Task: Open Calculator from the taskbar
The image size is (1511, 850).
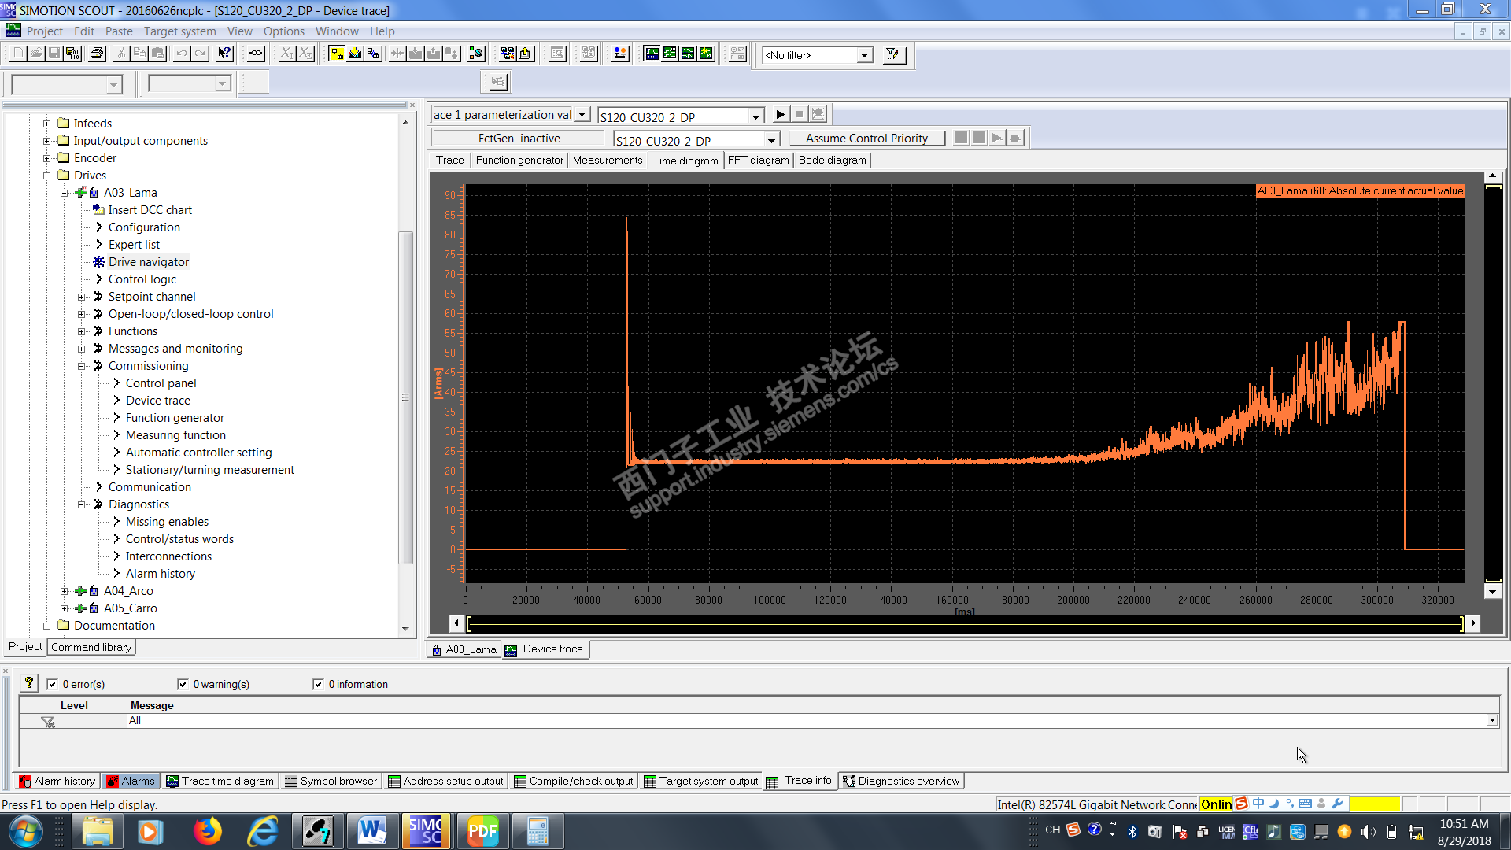Action: pyautogui.click(x=538, y=831)
